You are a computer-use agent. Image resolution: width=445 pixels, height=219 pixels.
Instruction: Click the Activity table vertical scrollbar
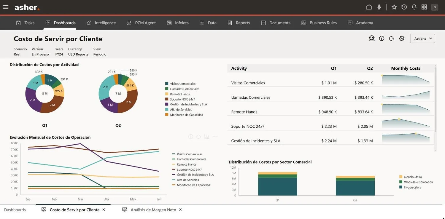pyautogui.click(x=436, y=100)
